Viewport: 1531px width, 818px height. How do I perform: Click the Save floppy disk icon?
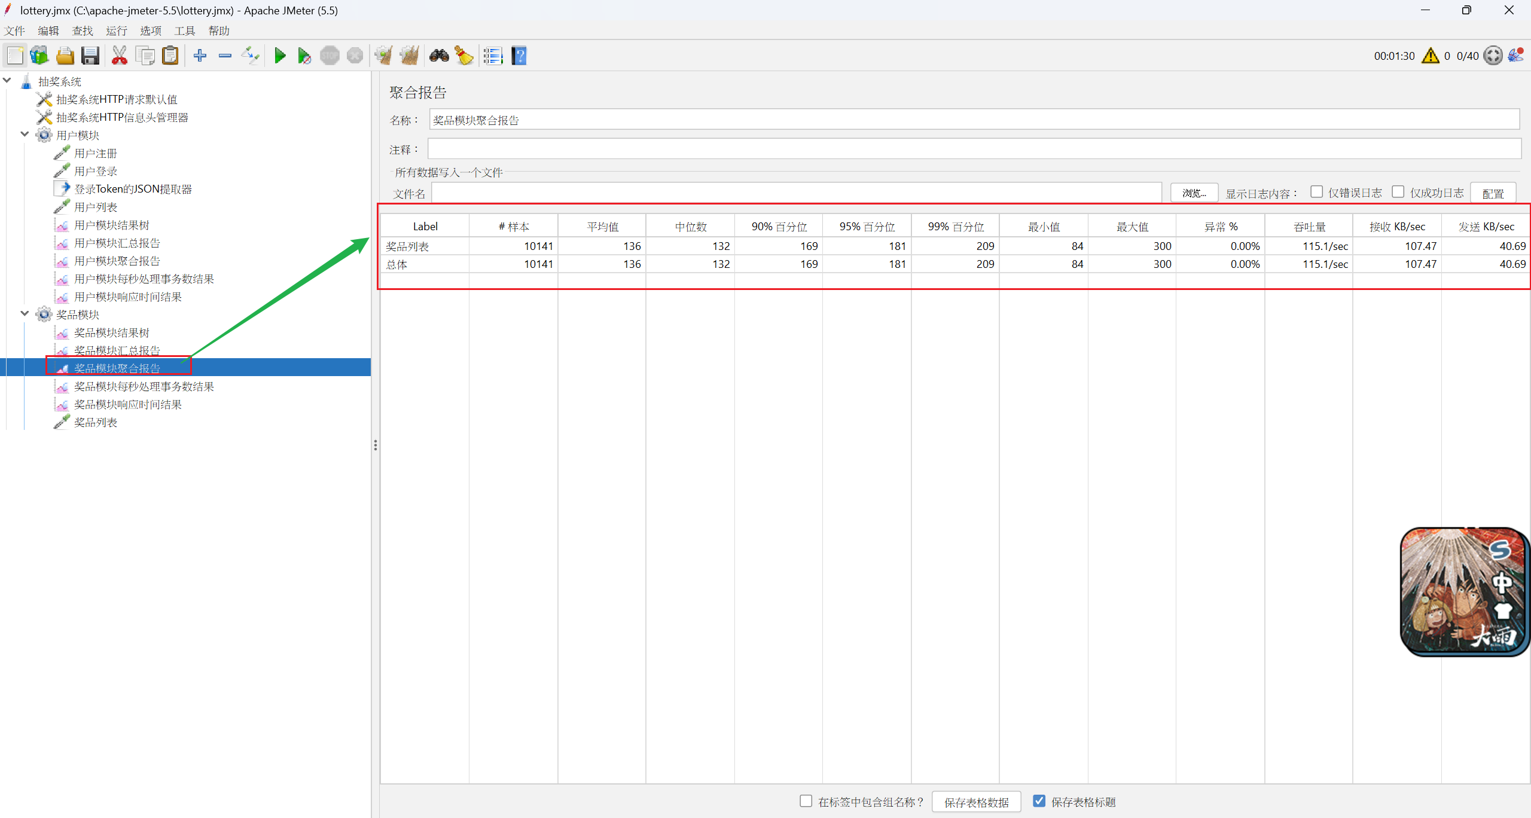tap(90, 56)
